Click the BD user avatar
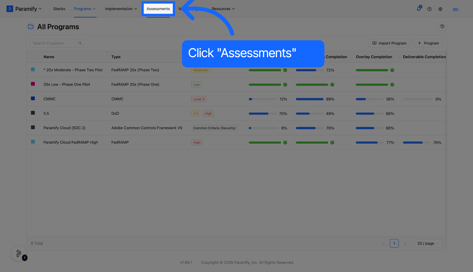473x272 pixels. tap(456, 9)
